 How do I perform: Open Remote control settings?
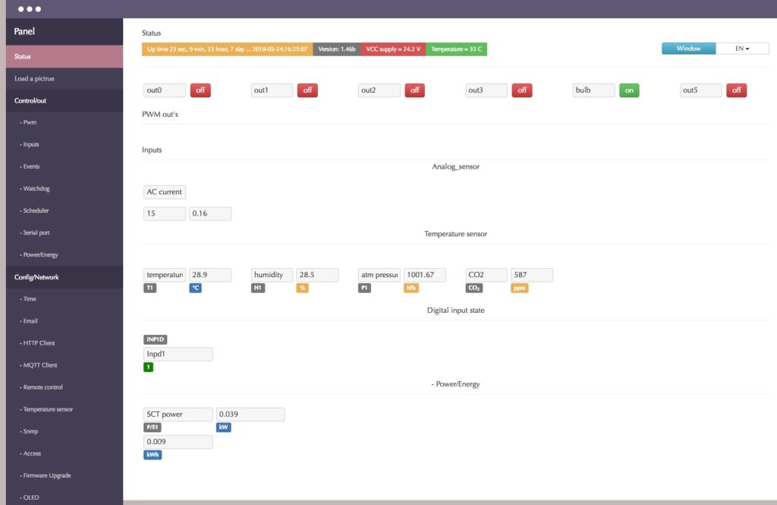click(64, 387)
